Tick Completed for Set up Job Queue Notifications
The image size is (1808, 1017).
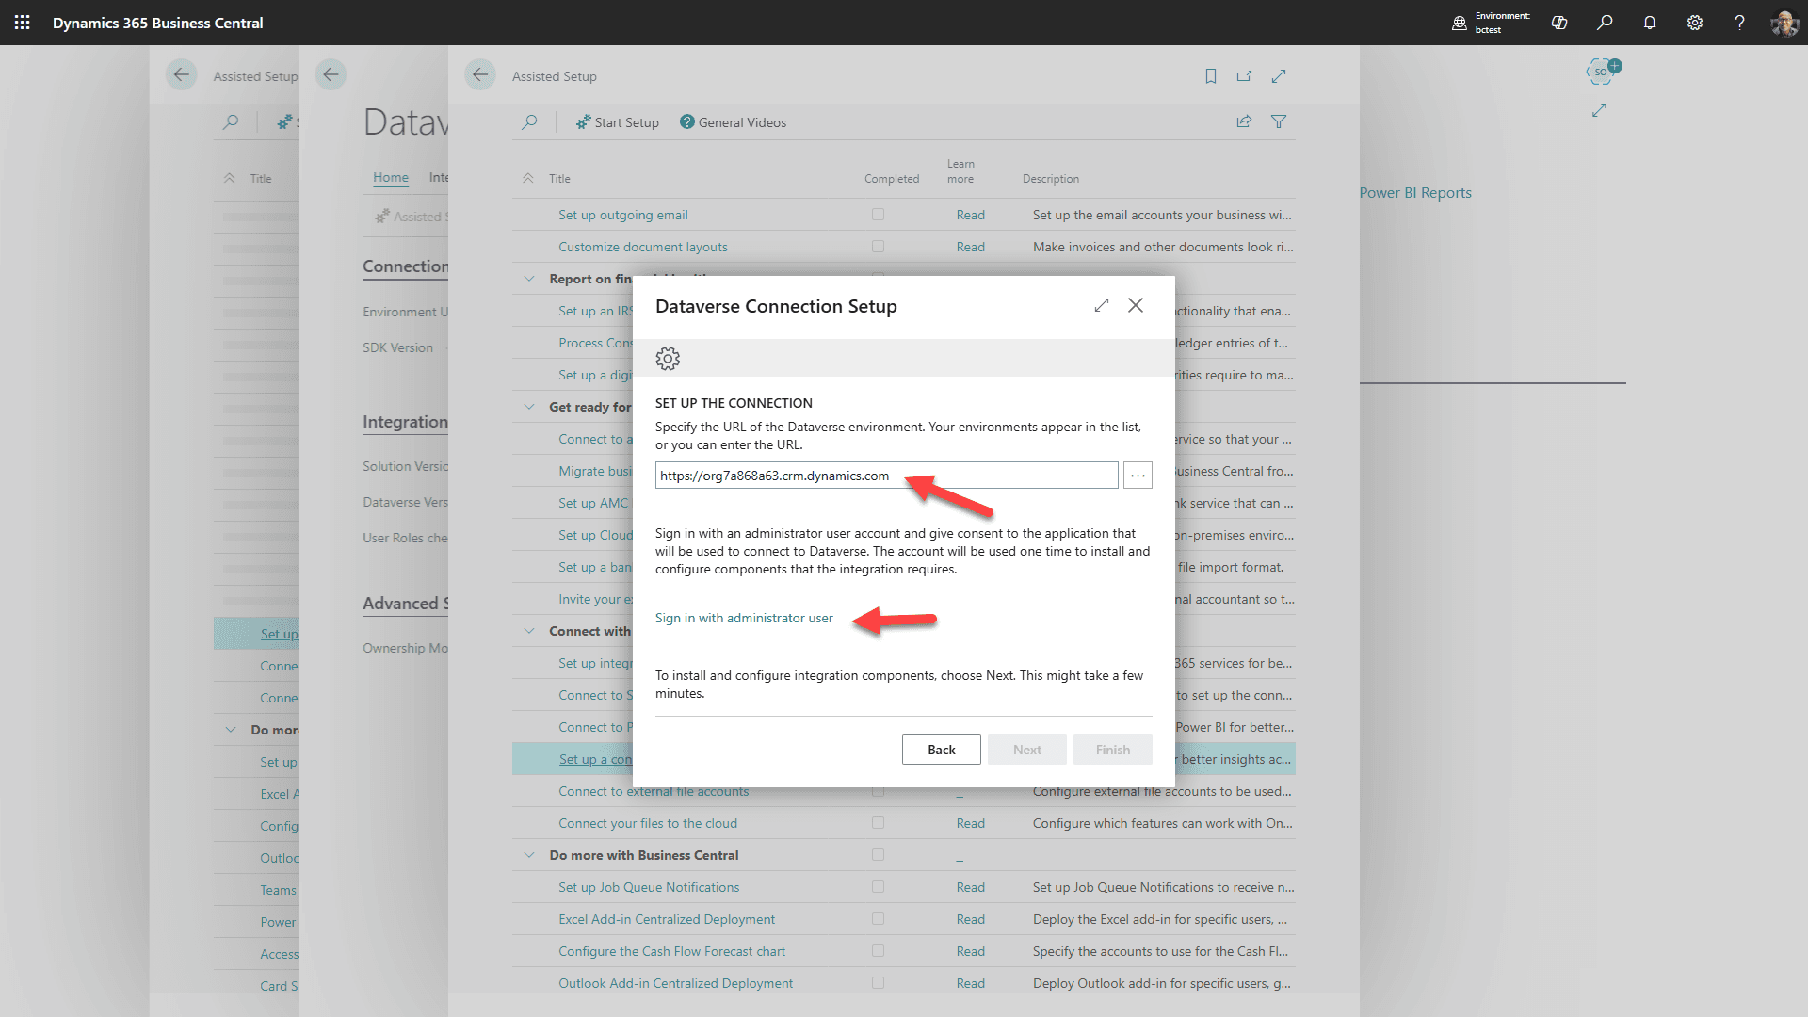click(x=879, y=886)
